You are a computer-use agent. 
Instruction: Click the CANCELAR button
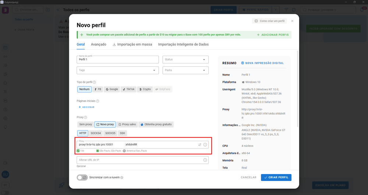pos(248,178)
